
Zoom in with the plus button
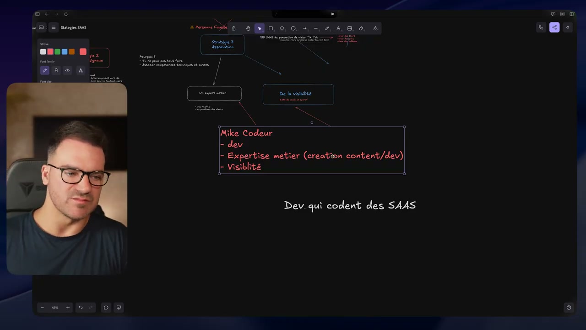coord(68,308)
